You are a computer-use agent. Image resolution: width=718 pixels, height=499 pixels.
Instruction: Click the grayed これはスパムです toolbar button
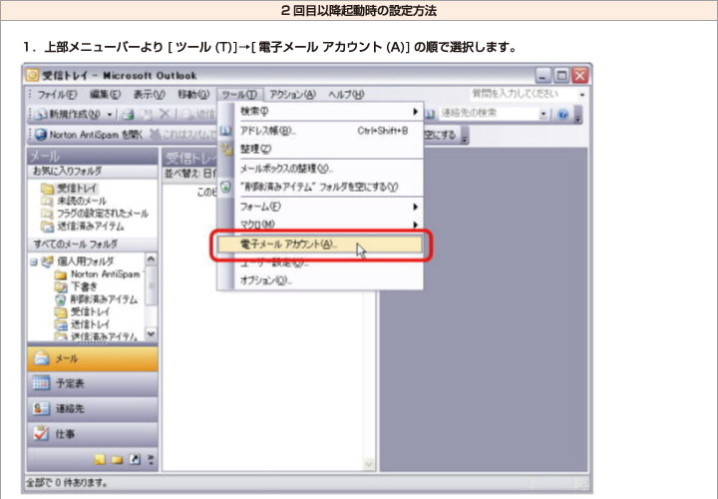pos(183,135)
